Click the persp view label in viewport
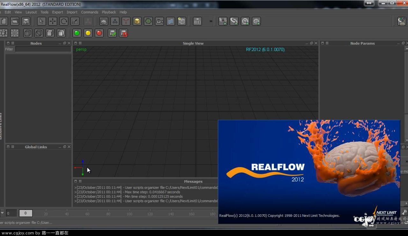 click(81, 49)
